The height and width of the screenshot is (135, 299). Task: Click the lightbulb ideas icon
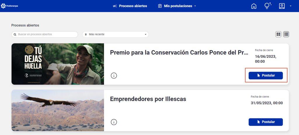click(x=268, y=6)
